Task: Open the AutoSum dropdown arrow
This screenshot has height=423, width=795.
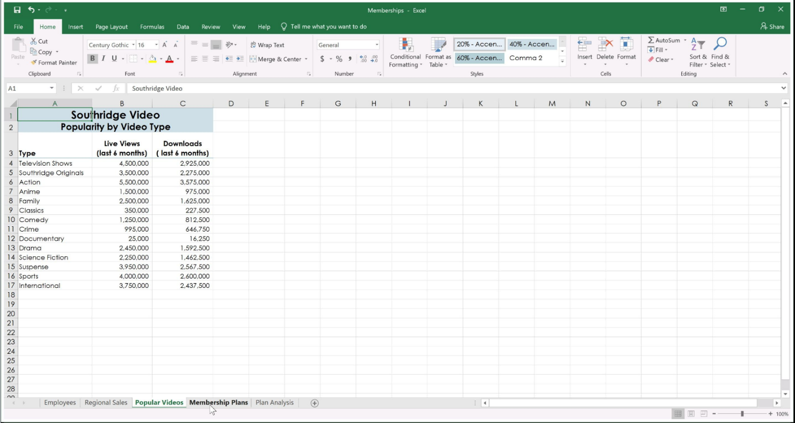Action: (x=685, y=40)
